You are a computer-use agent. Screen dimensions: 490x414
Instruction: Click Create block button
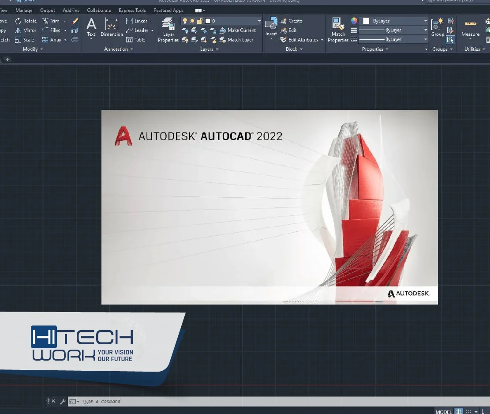291,21
